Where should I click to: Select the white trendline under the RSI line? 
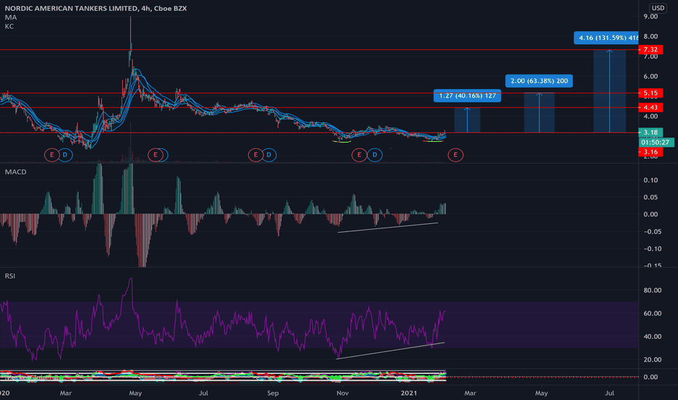391,351
